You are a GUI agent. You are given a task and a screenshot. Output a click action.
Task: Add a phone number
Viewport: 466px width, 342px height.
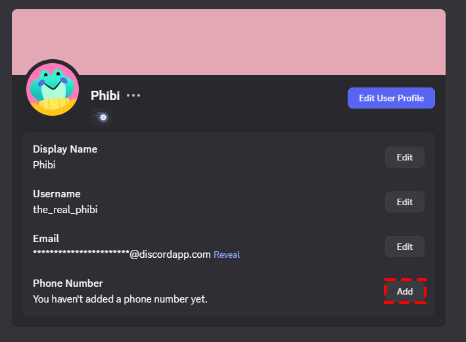pos(405,291)
